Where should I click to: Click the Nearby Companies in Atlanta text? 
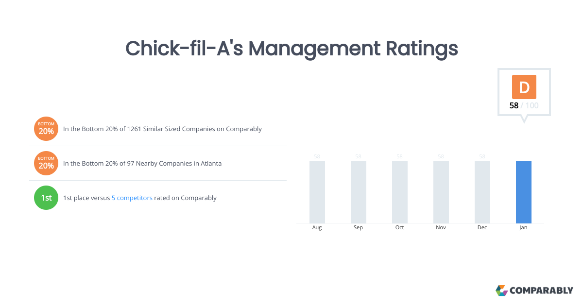coord(142,164)
